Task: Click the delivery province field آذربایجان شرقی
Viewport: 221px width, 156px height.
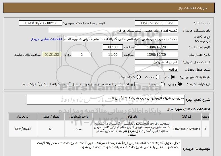Action: tap(156, 62)
